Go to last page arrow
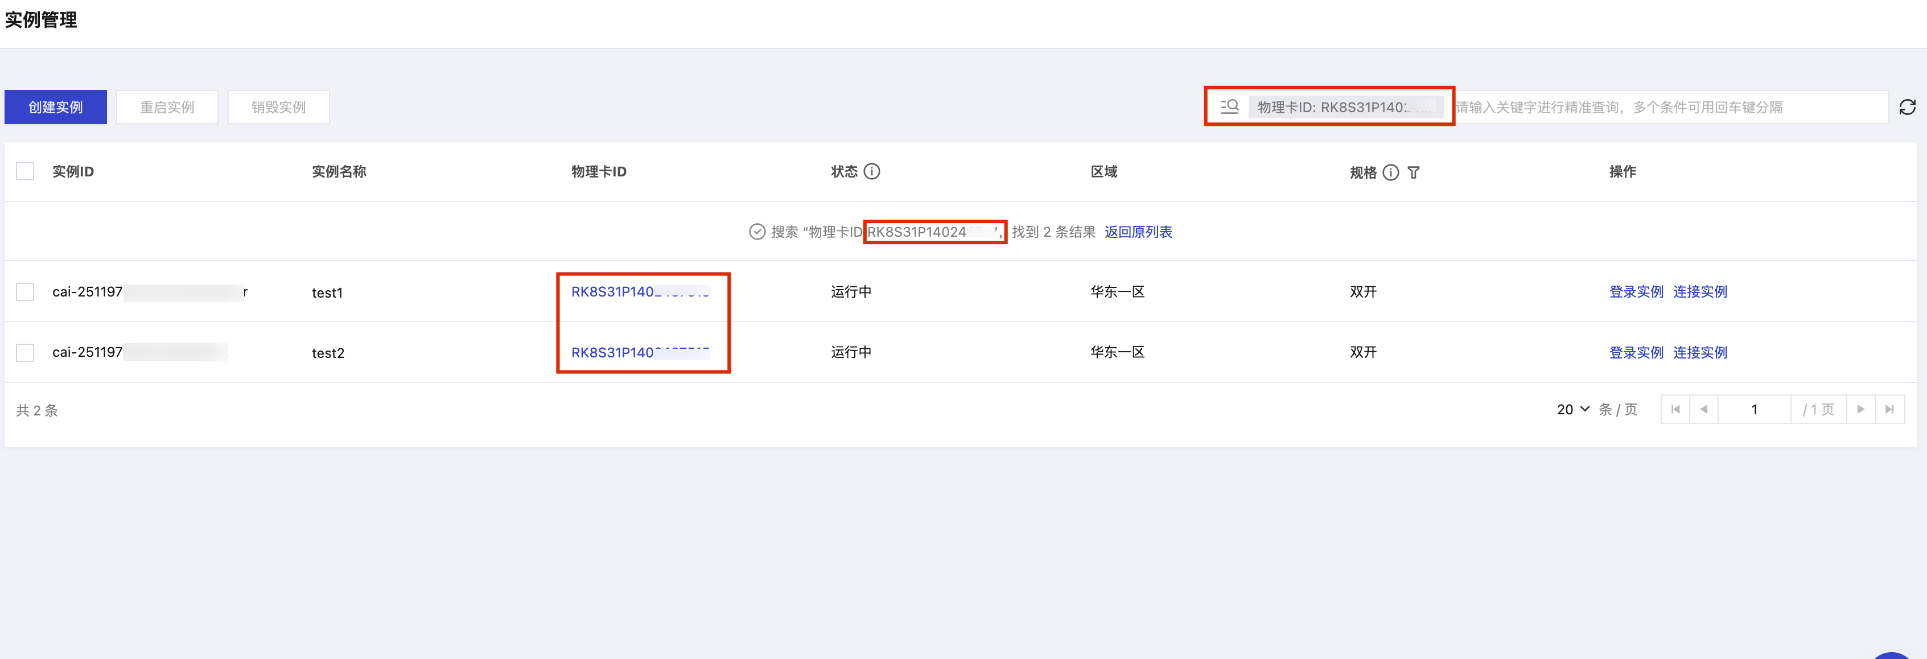1927x659 pixels. [x=1889, y=409]
